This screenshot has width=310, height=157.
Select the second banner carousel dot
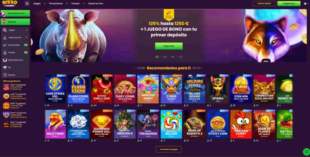165,57
